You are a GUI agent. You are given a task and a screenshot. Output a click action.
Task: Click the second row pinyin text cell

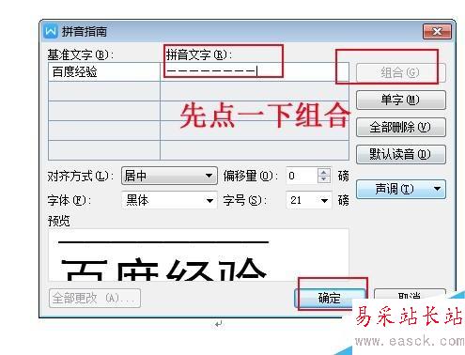click(255, 91)
